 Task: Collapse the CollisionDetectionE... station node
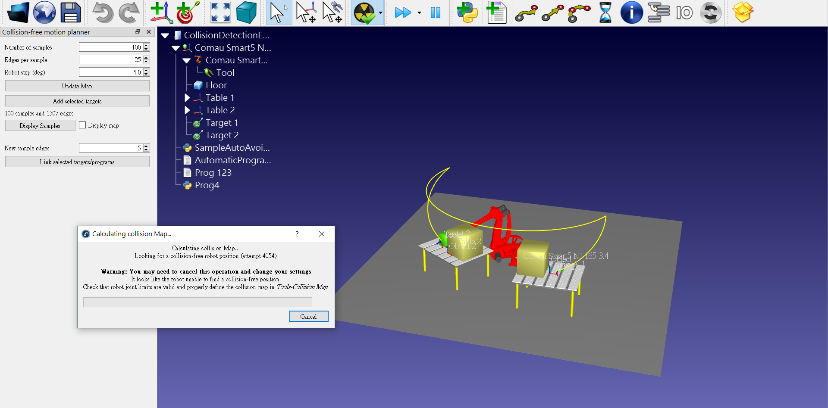(165, 35)
